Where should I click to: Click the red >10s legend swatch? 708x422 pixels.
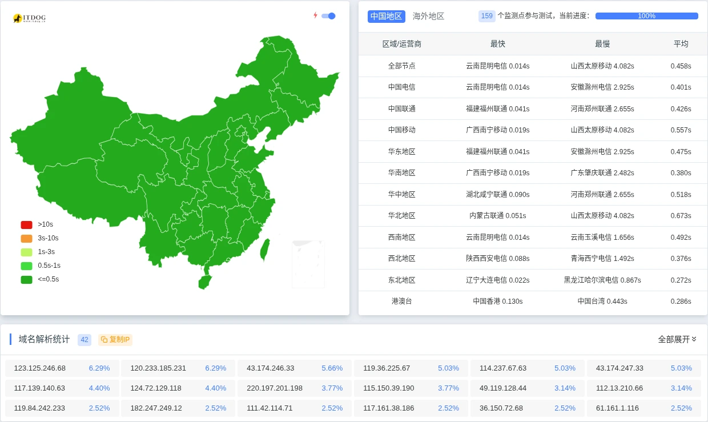click(26, 225)
